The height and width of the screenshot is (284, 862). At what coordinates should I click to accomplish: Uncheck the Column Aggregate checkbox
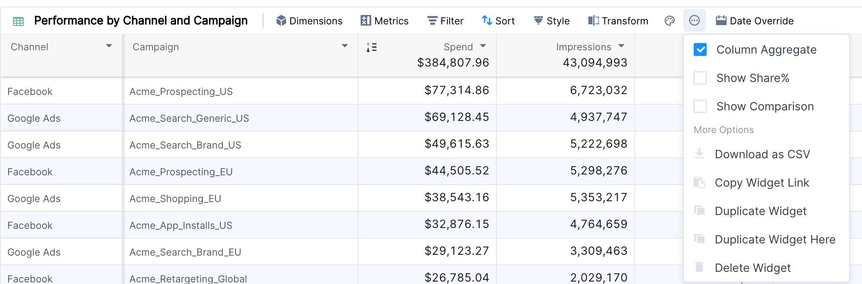[x=700, y=49]
